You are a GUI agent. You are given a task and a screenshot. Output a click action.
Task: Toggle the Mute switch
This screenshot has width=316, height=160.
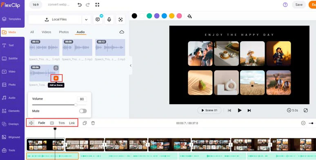(x=83, y=111)
